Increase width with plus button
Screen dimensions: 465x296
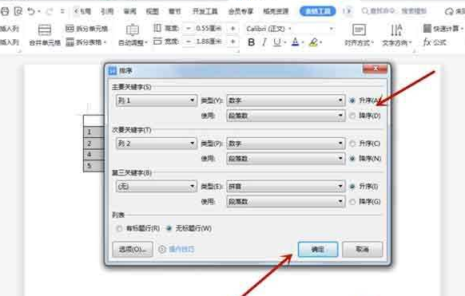click(232, 41)
